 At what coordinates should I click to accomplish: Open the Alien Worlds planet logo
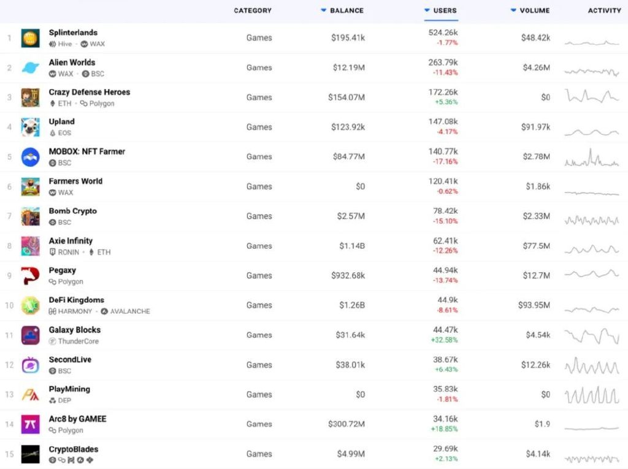(31, 67)
